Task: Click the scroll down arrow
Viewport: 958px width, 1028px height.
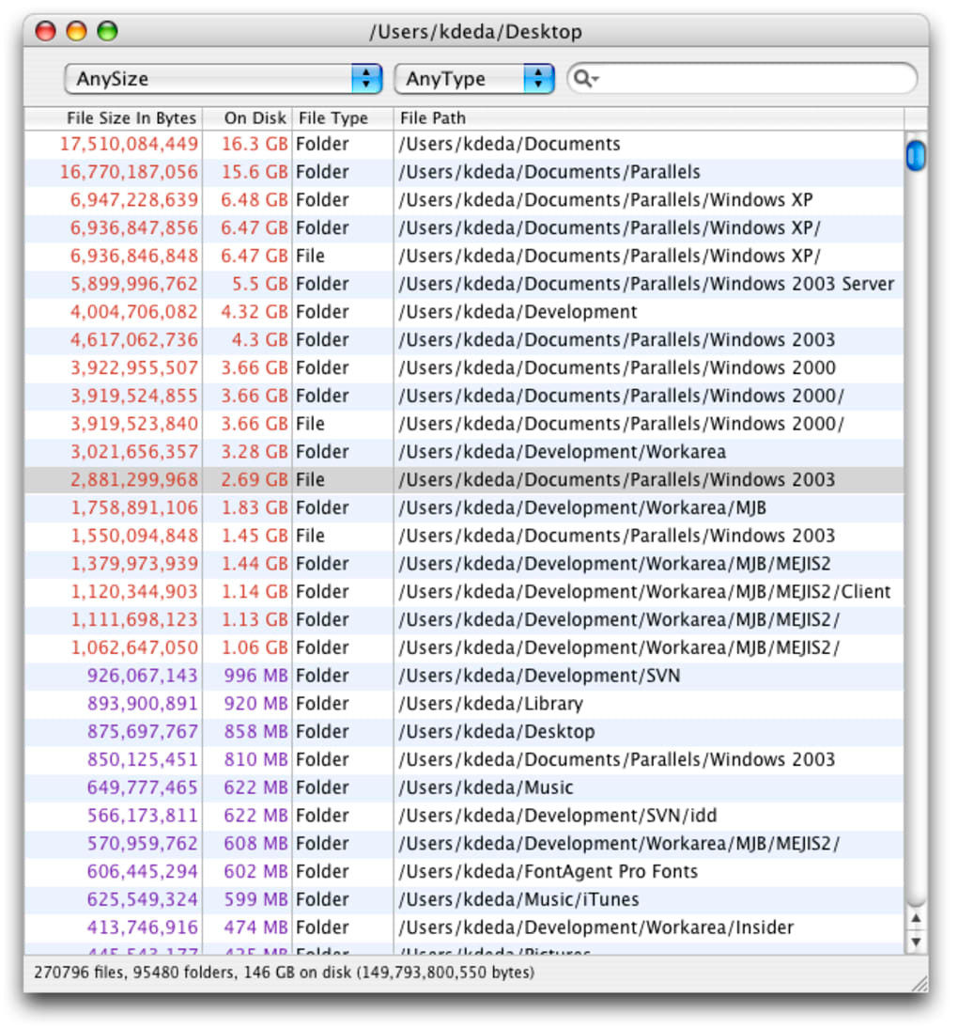Action: (x=916, y=942)
